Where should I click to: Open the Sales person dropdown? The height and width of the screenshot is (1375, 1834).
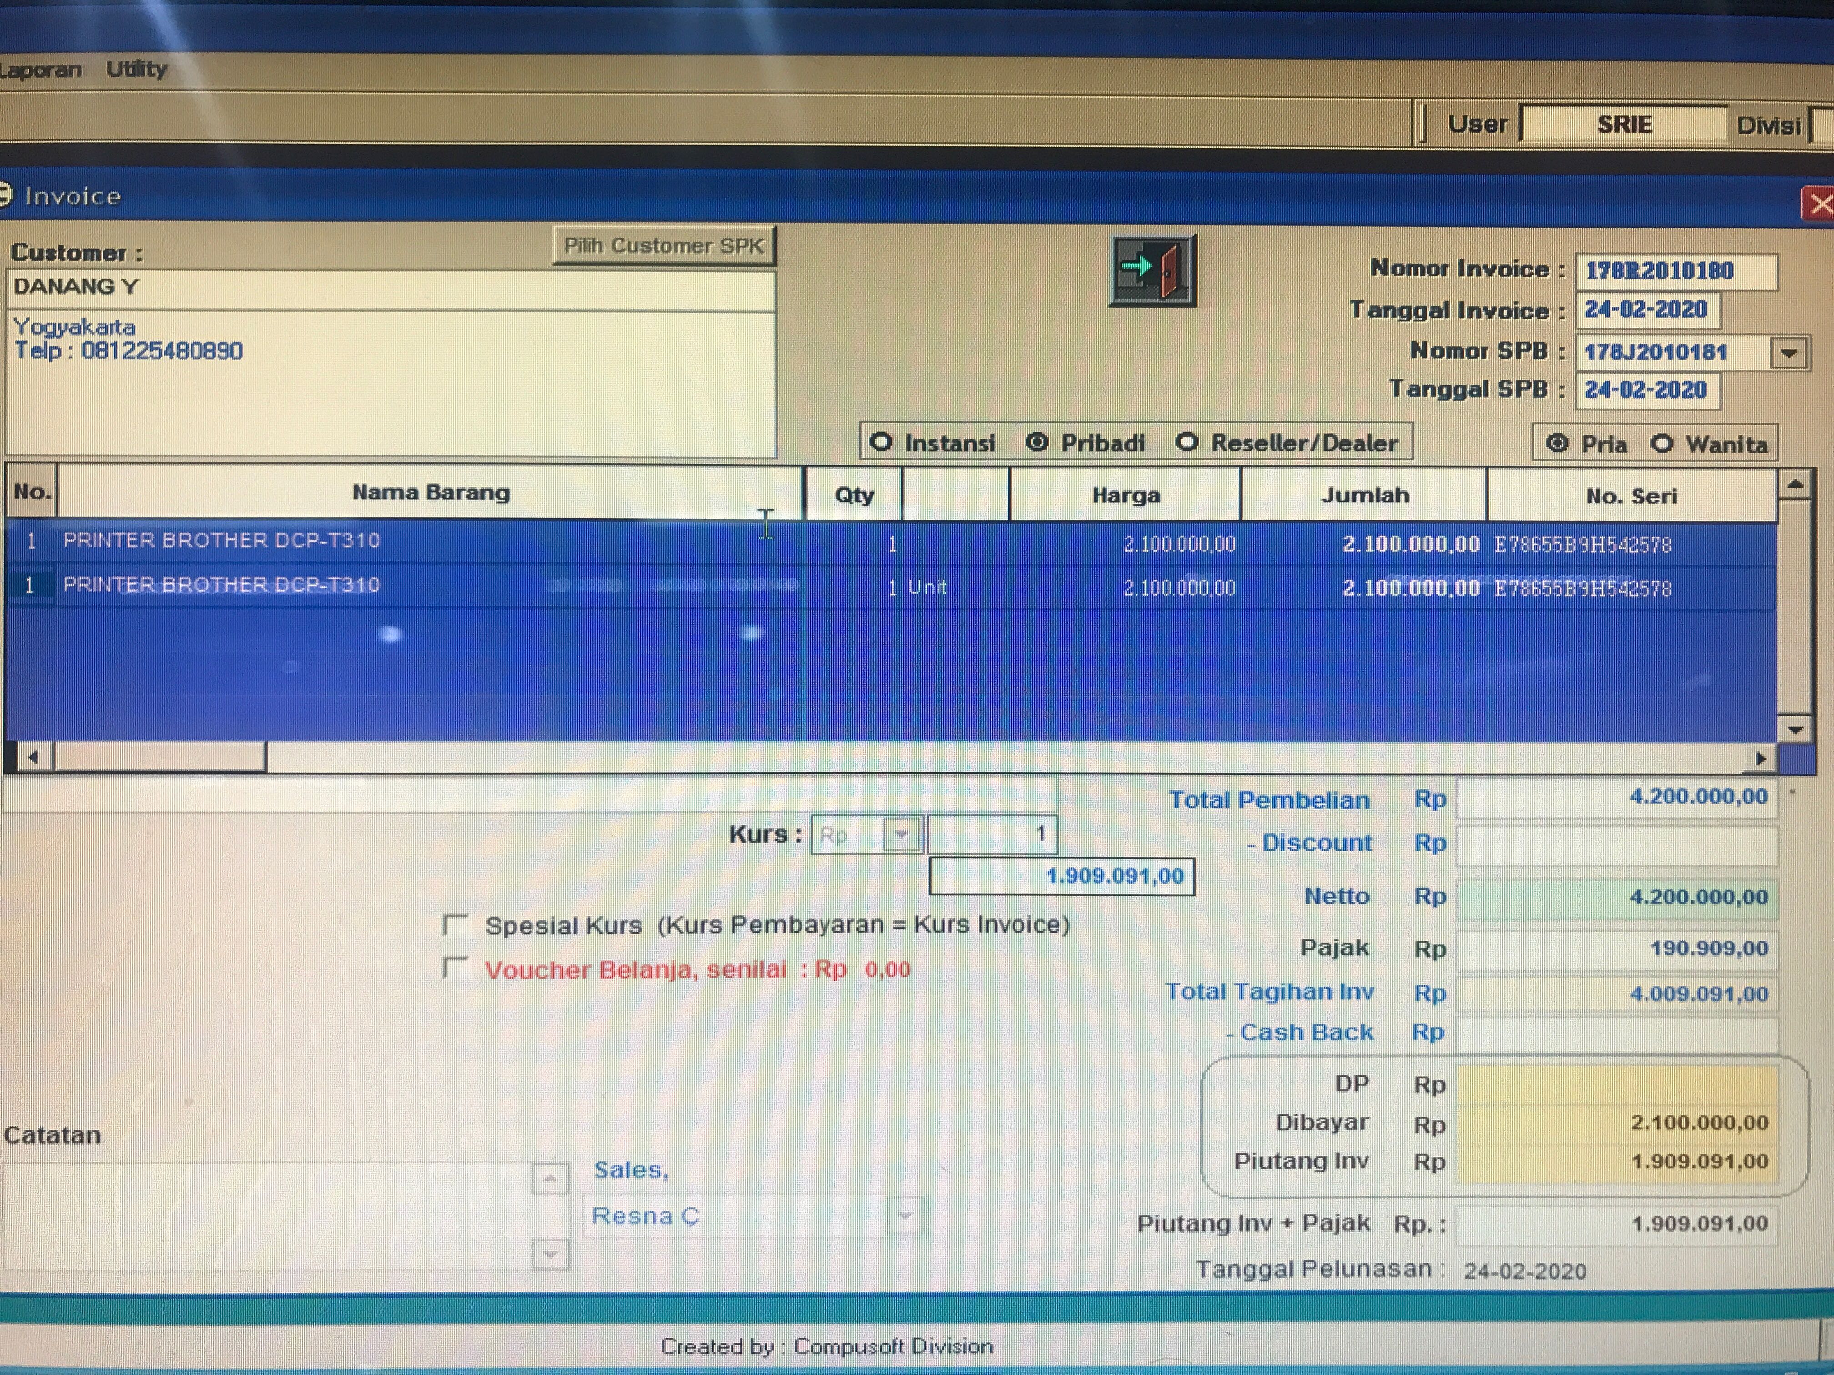pos(905,1216)
